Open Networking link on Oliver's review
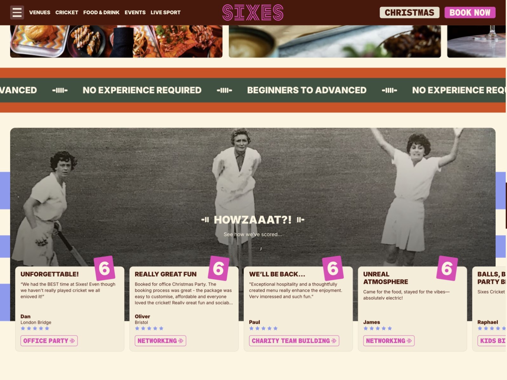 [x=160, y=341]
